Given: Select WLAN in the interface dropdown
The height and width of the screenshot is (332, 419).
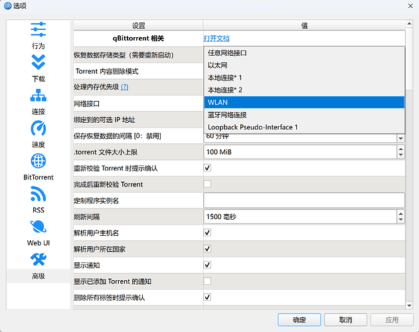Looking at the screenshot, I should coord(304,102).
